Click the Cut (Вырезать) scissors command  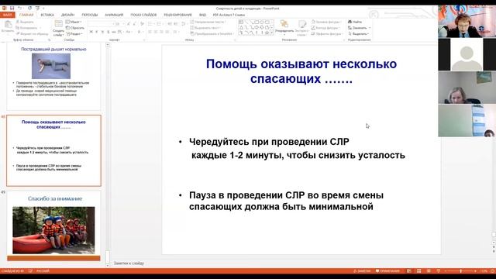pyautogui.click(x=25, y=22)
